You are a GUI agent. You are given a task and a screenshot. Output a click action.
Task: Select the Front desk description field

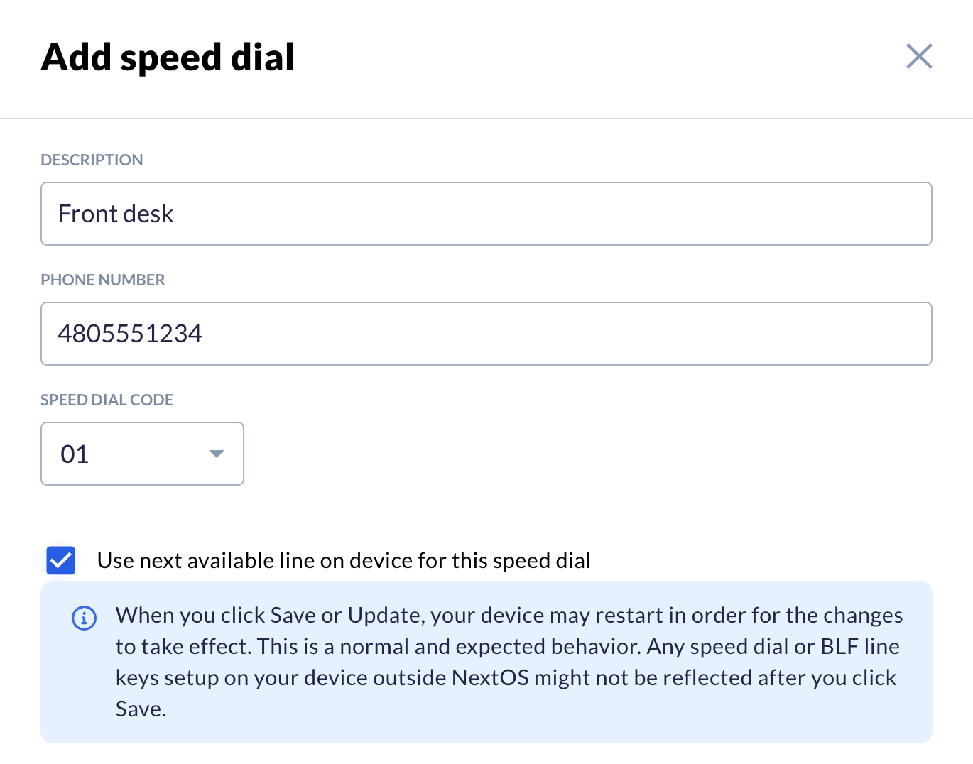tap(486, 214)
